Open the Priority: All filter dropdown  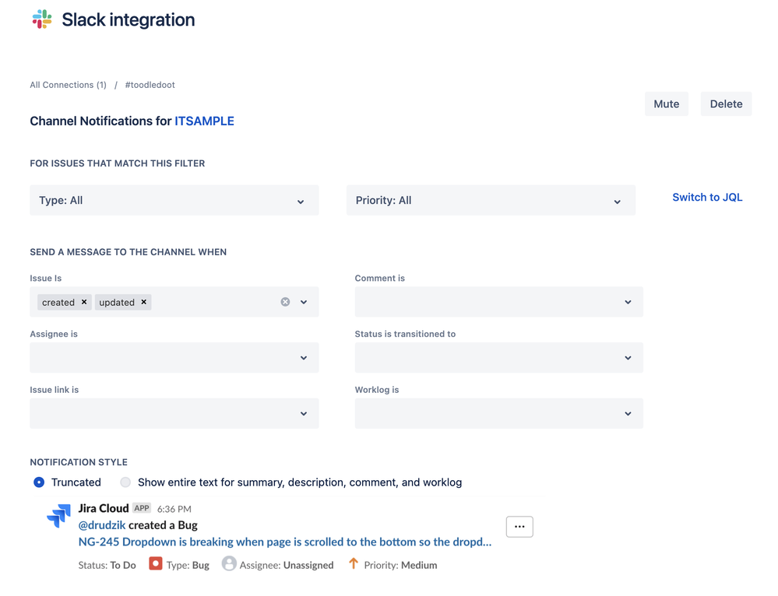(491, 201)
